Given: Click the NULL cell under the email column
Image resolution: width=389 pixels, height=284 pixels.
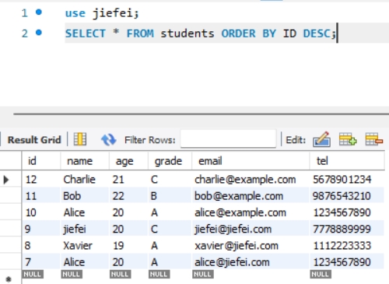Looking at the screenshot, I should click(203, 274).
